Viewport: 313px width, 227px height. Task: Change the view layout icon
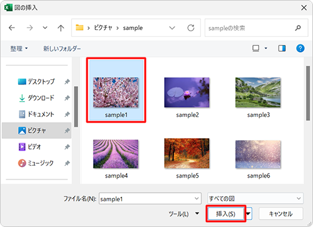click(256, 48)
